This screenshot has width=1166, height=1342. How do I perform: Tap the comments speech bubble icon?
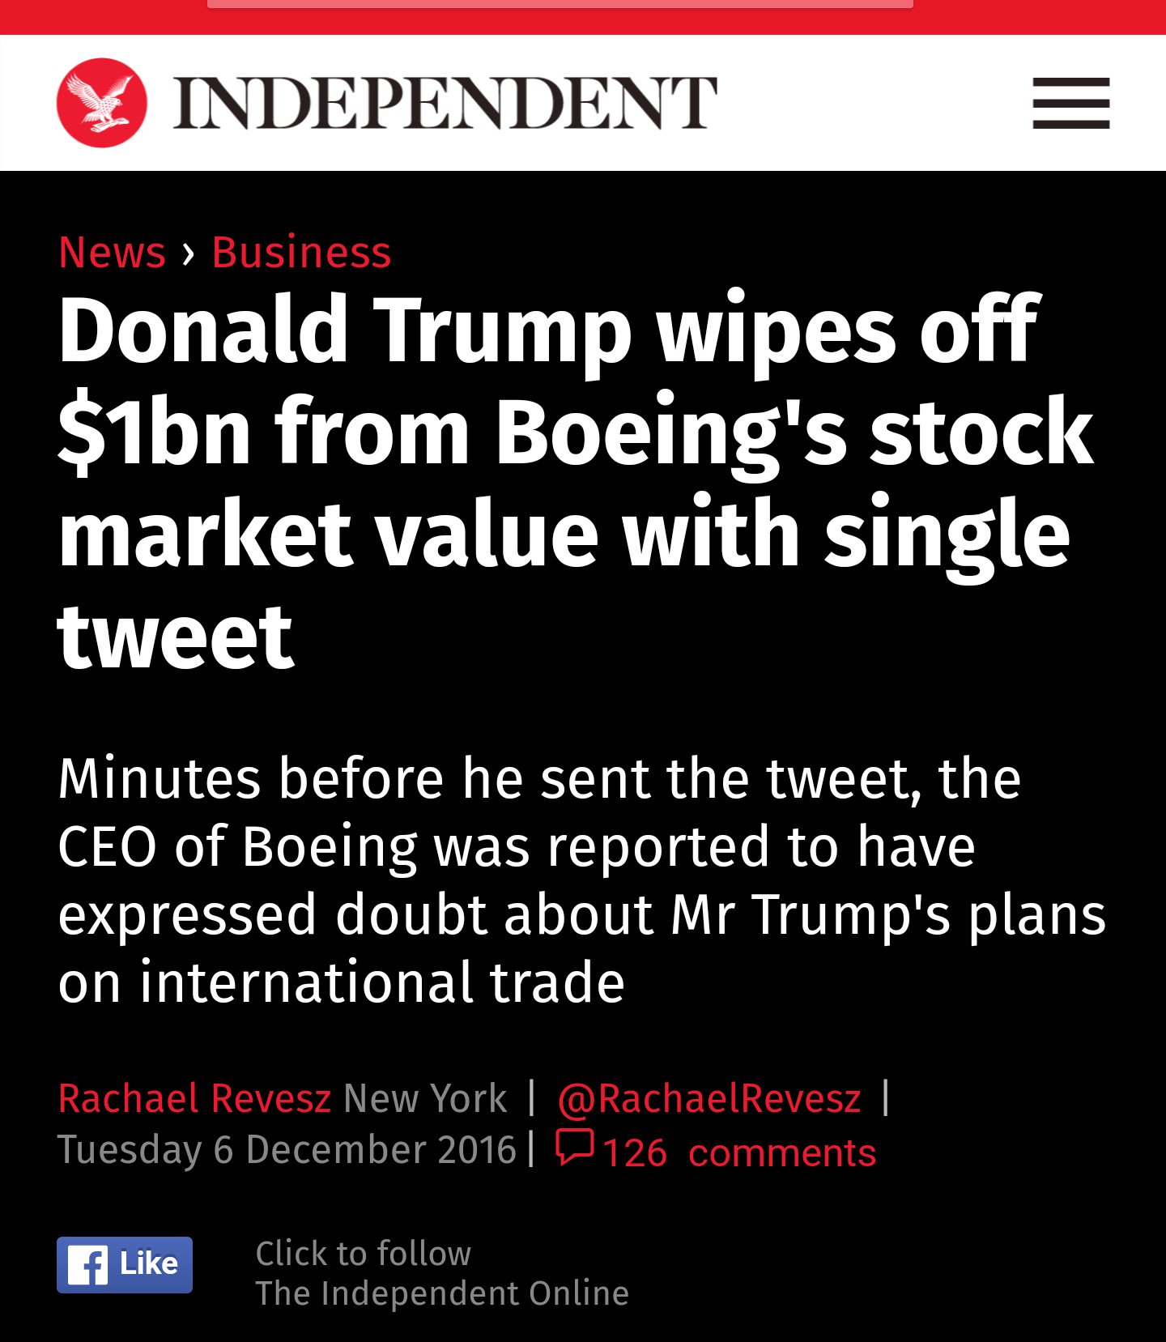point(575,1148)
